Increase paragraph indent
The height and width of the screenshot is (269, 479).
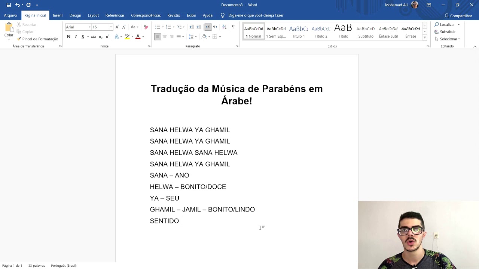click(198, 27)
